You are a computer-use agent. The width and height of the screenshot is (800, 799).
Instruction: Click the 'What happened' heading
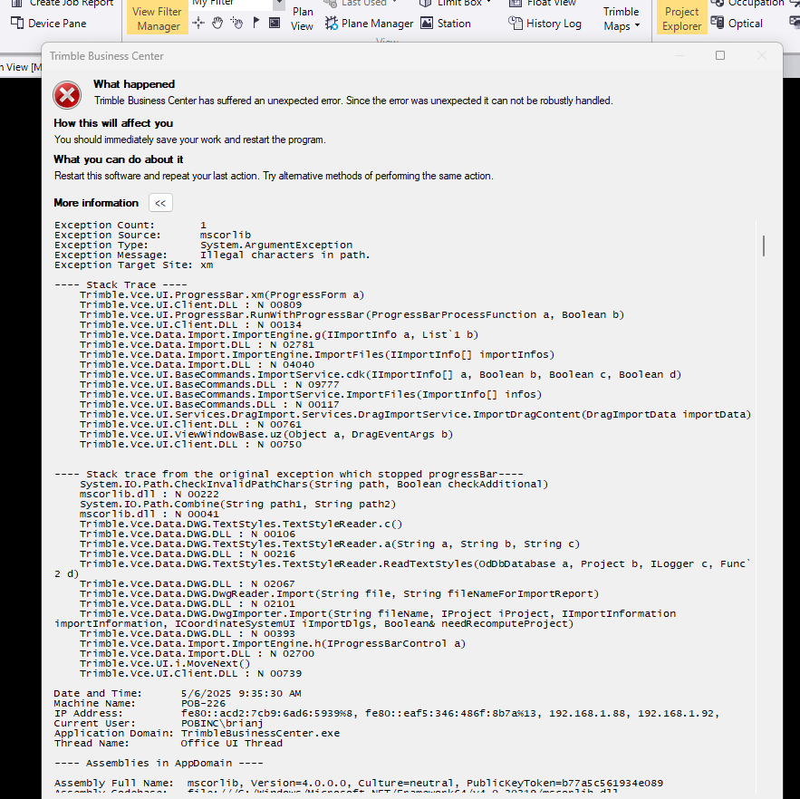point(134,84)
